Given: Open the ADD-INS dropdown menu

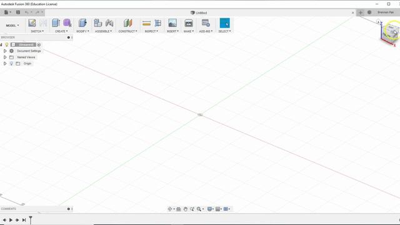Looking at the screenshot, I should pyautogui.click(x=206, y=31).
